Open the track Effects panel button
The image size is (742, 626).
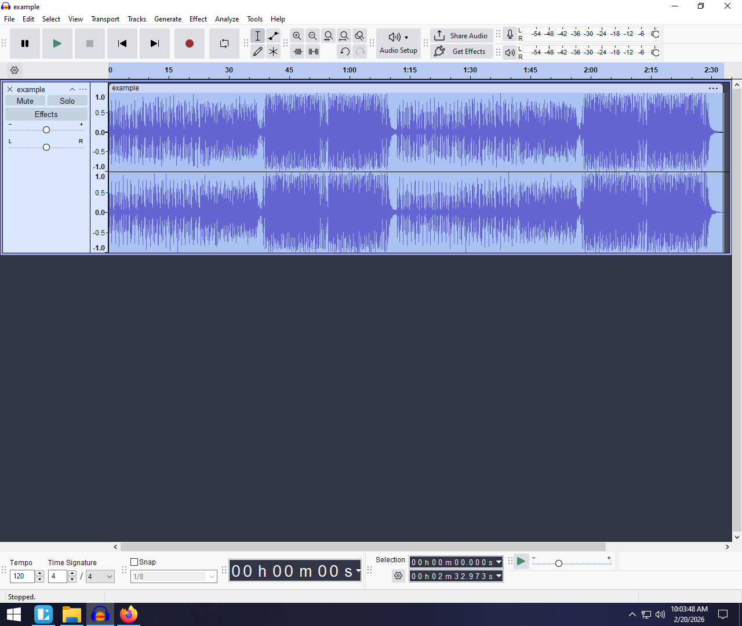coord(46,114)
